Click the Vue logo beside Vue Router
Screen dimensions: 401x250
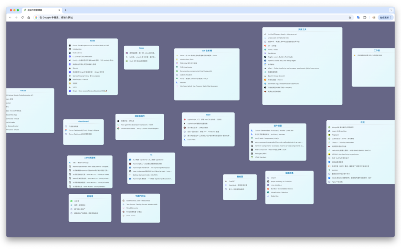point(177,67)
